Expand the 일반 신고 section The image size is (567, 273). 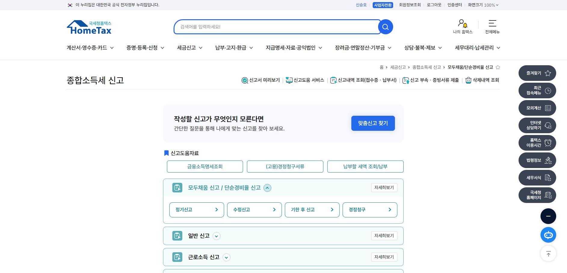[216, 236]
